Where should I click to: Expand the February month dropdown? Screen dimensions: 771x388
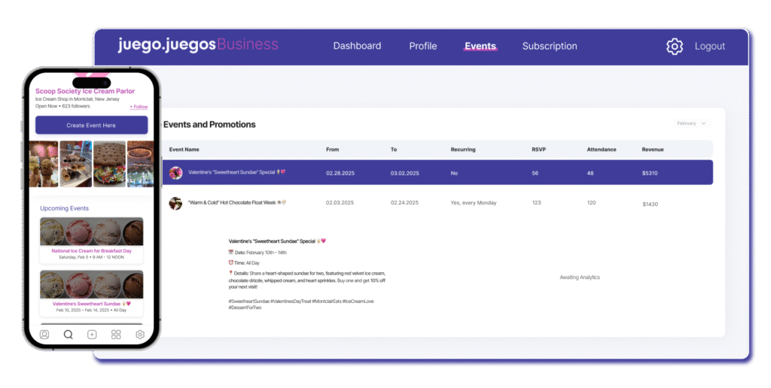tap(691, 123)
